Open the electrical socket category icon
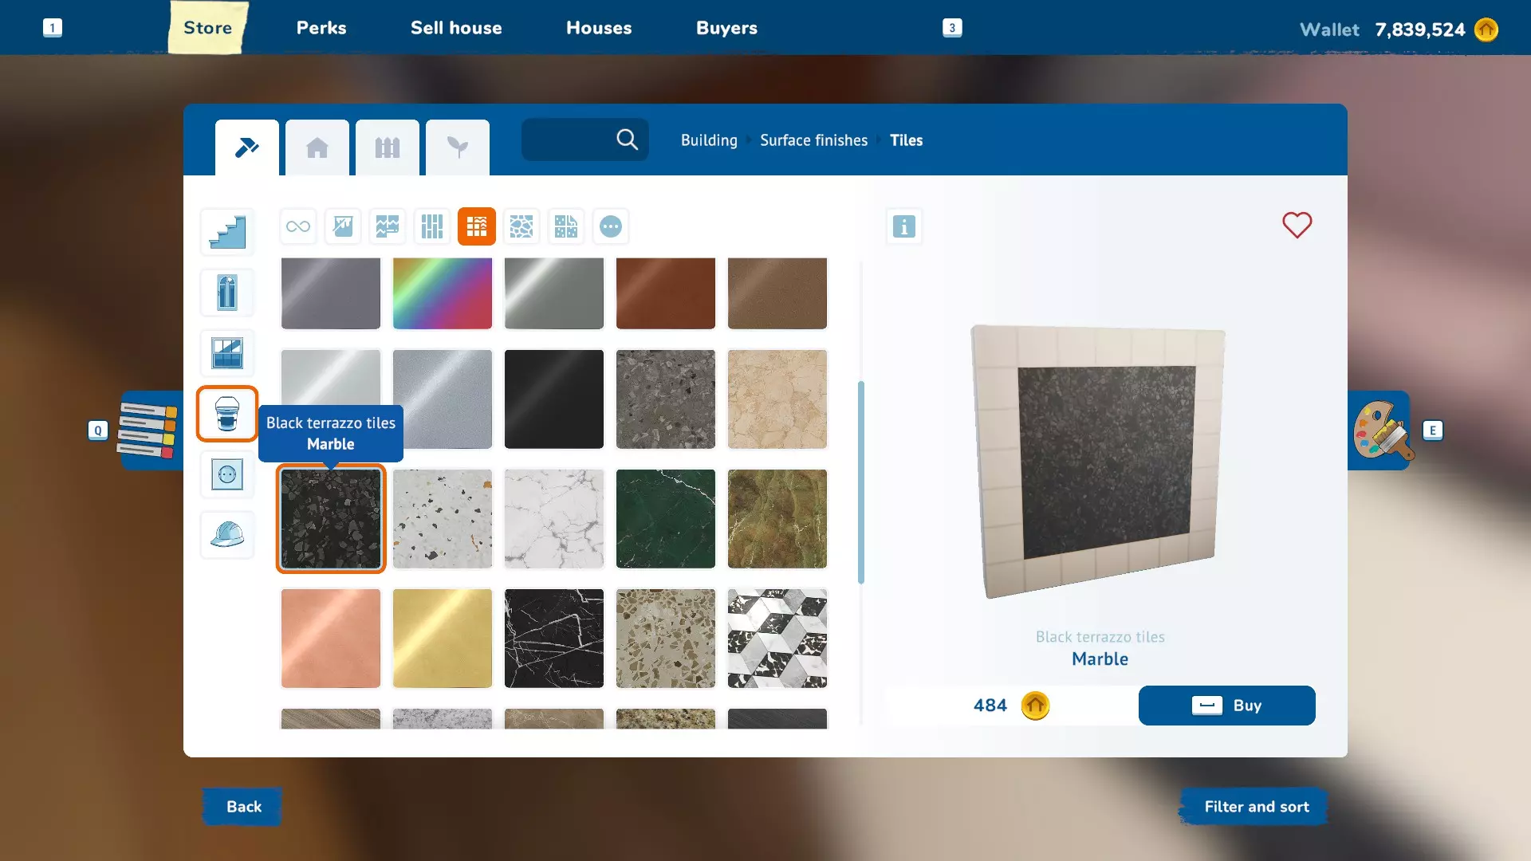This screenshot has width=1531, height=861. point(227,474)
